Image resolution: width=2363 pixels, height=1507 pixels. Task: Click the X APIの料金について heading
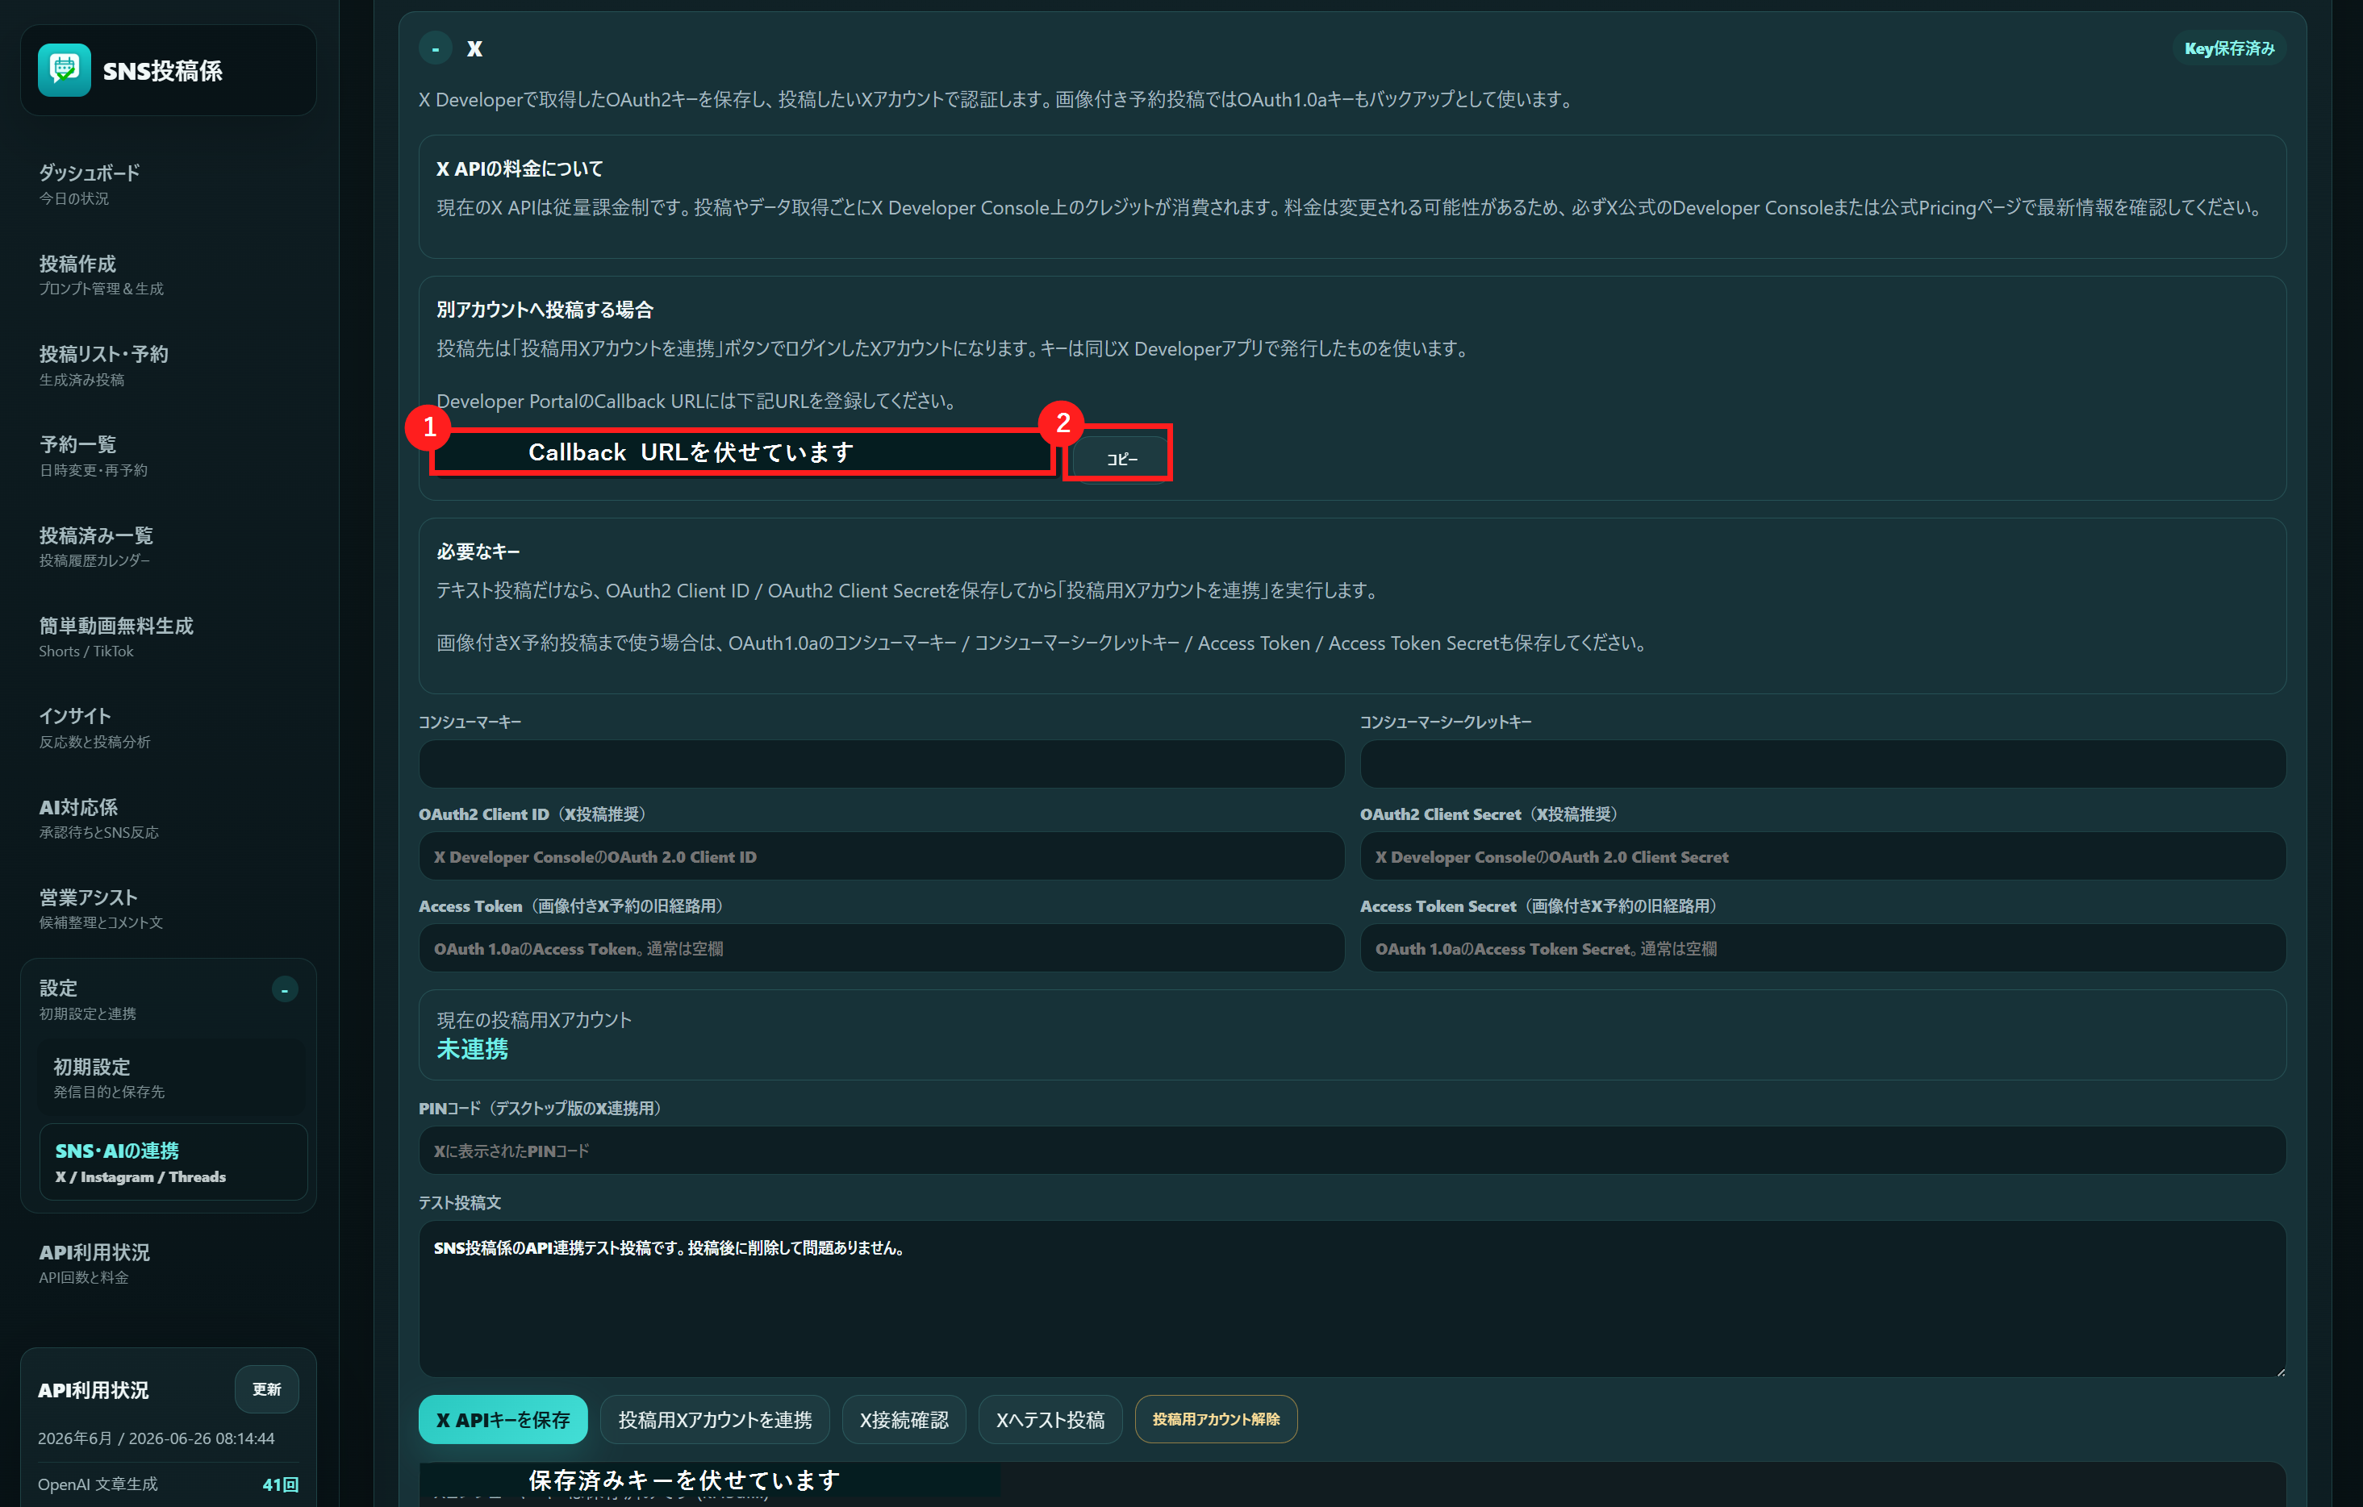(x=520, y=169)
